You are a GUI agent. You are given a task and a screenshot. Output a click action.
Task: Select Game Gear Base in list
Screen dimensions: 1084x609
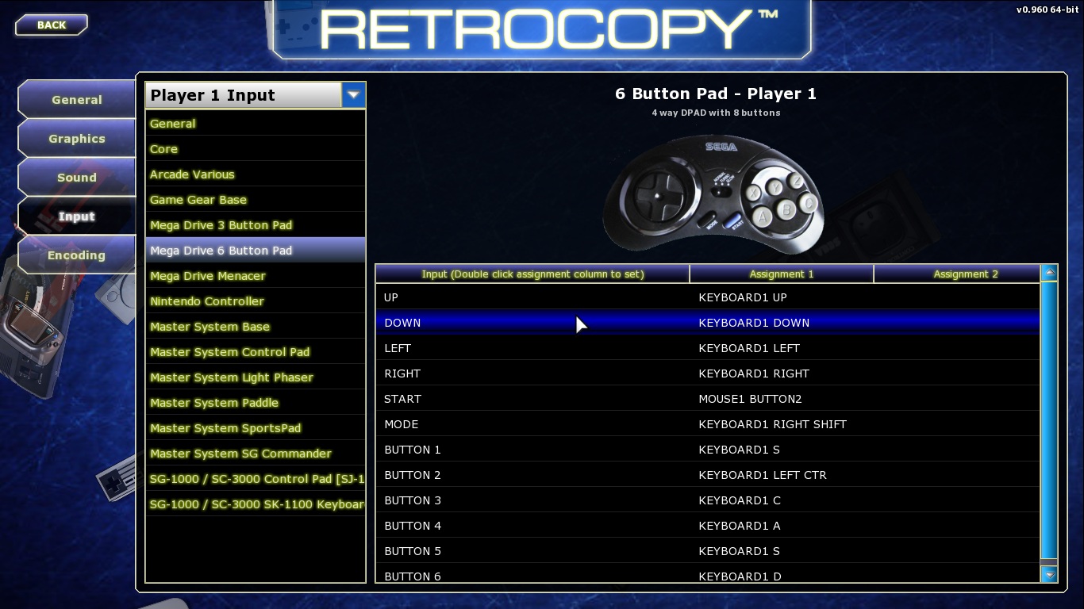pyautogui.click(x=198, y=200)
